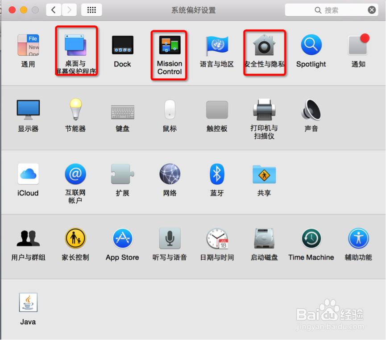Open 打印机与扫描仪 printer icon
The width and height of the screenshot is (386, 340).
pos(264,110)
